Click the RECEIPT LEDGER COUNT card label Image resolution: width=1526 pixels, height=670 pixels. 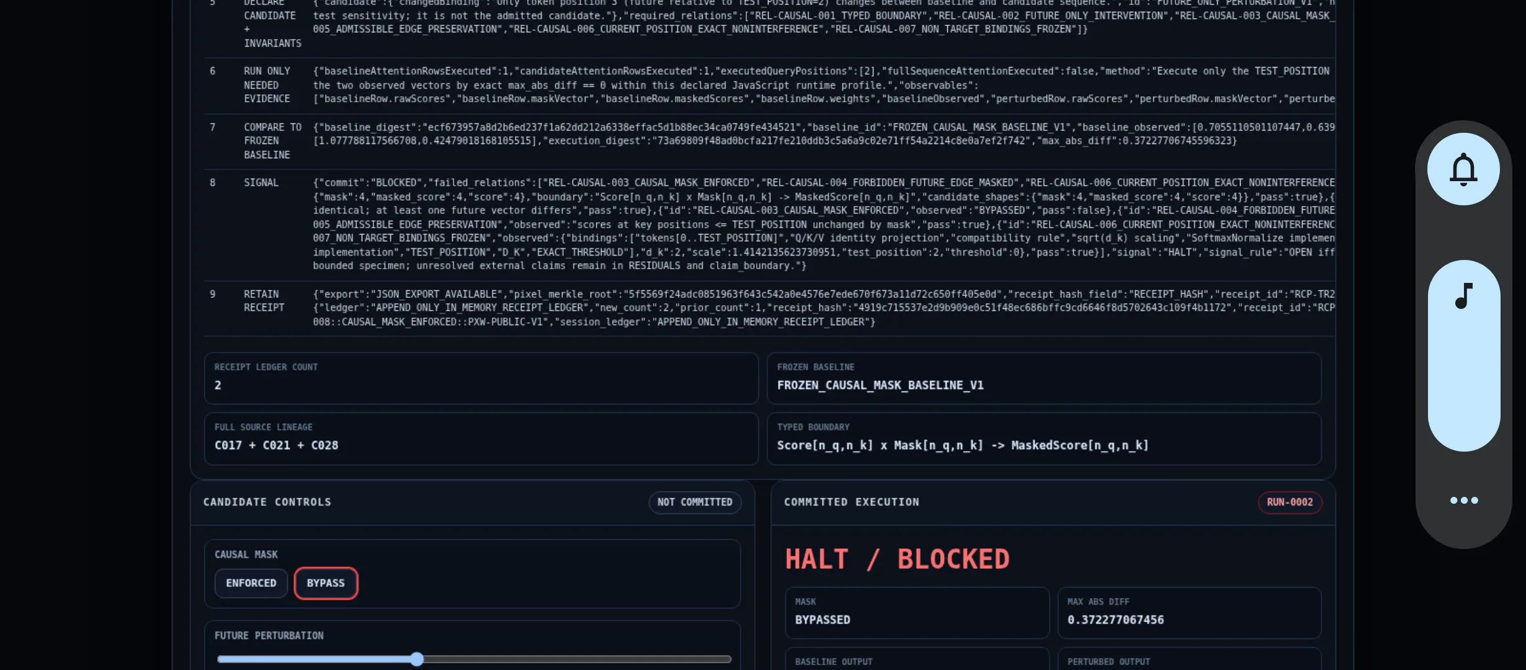pos(266,367)
